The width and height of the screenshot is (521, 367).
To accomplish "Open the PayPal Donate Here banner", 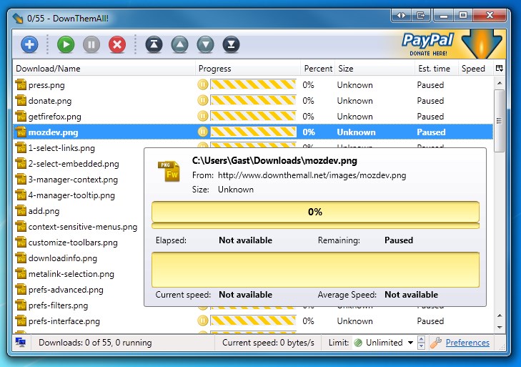I will point(452,44).
